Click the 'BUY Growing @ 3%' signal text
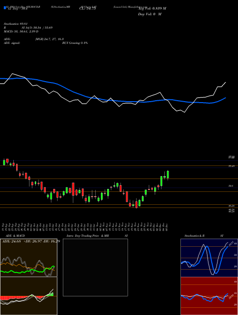The image size is (238, 315). tap(75, 43)
